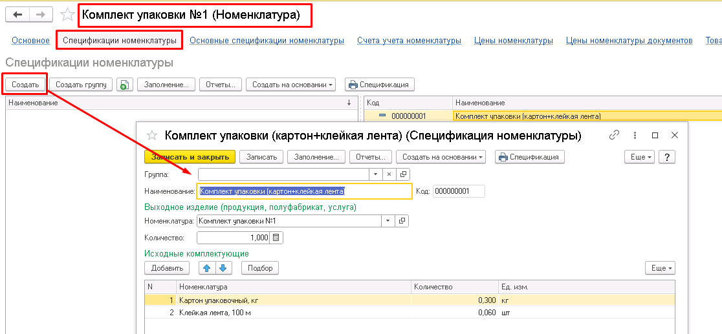Clear the Группа field with x button

pos(389,174)
